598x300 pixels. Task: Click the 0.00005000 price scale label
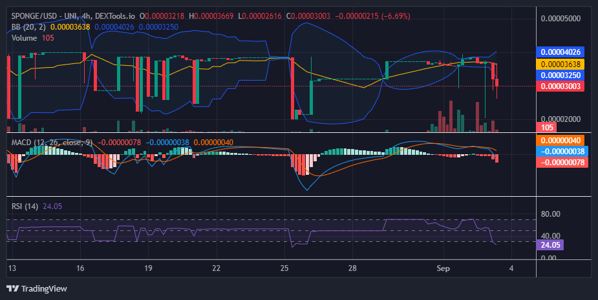coord(561,19)
